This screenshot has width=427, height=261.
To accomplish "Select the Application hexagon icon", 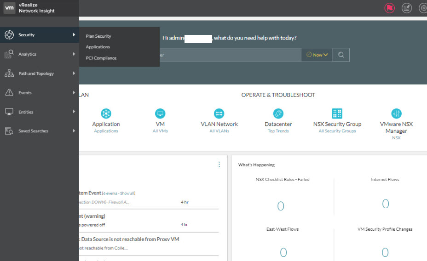I will point(106,113).
